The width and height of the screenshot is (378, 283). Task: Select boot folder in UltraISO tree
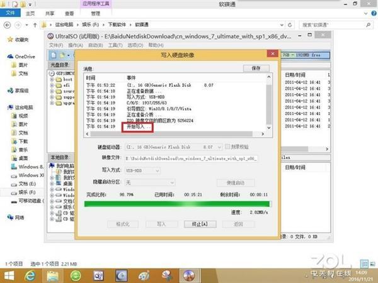coord(65,79)
